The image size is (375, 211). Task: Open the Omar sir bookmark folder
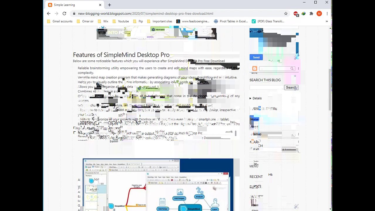tap(85, 21)
